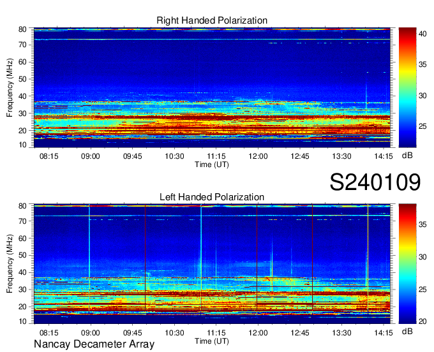The image size is (434, 352).
Task: Click the Right Handed Polarization spectrogram image
Action: [212, 87]
